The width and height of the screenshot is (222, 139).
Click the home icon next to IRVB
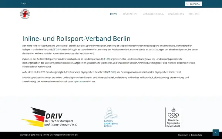(111, 14)
